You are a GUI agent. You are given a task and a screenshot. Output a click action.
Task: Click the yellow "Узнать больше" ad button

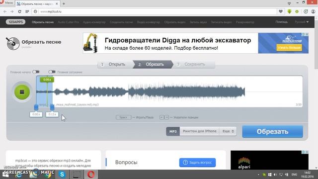pos(289,48)
